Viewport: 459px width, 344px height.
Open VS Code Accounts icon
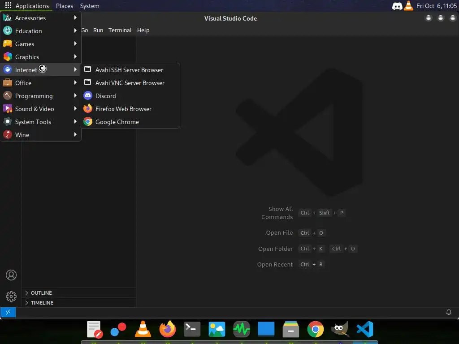11,275
